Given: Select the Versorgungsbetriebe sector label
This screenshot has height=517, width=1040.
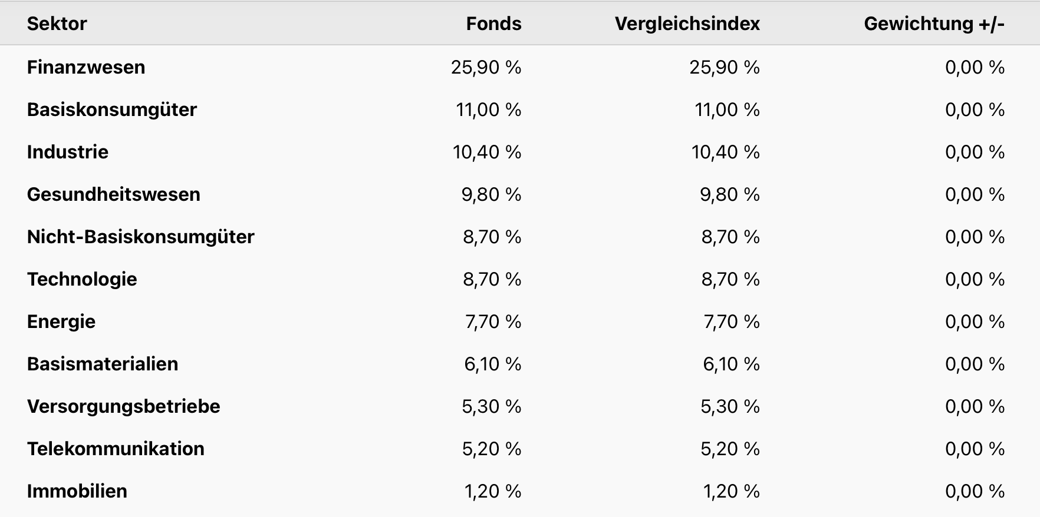Looking at the screenshot, I should click(x=124, y=406).
